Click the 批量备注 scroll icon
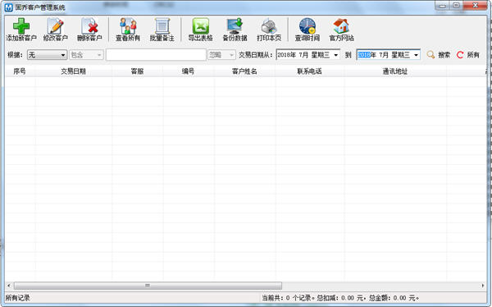 [162, 26]
